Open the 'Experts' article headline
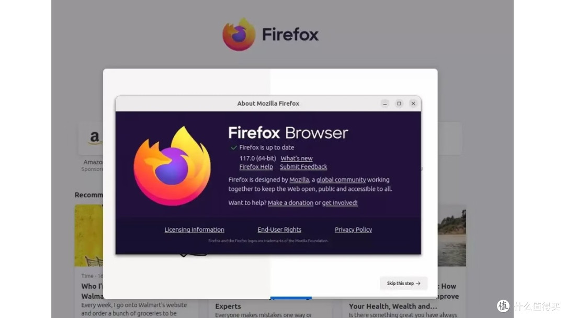565x318 pixels. click(x=228, y=306)
